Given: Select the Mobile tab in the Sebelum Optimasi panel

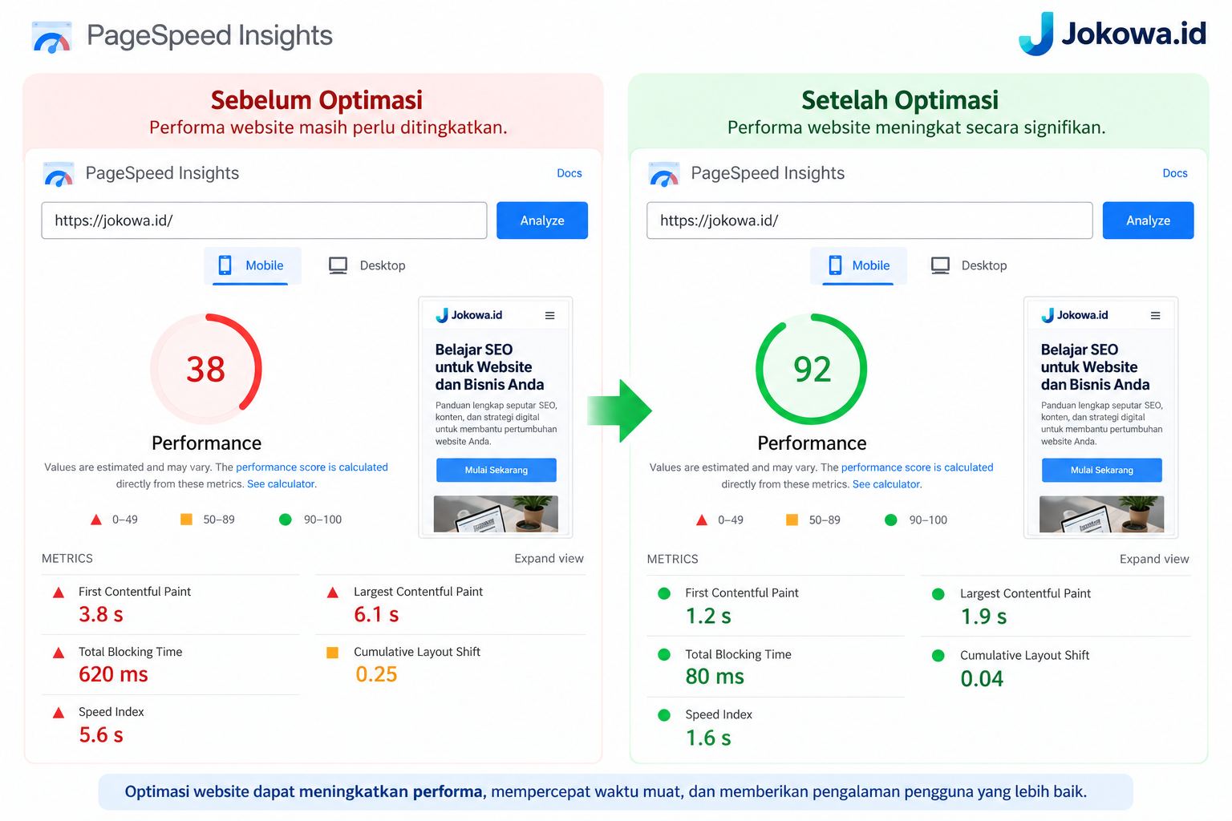Looking at the screenshot, I should (253, 266).
